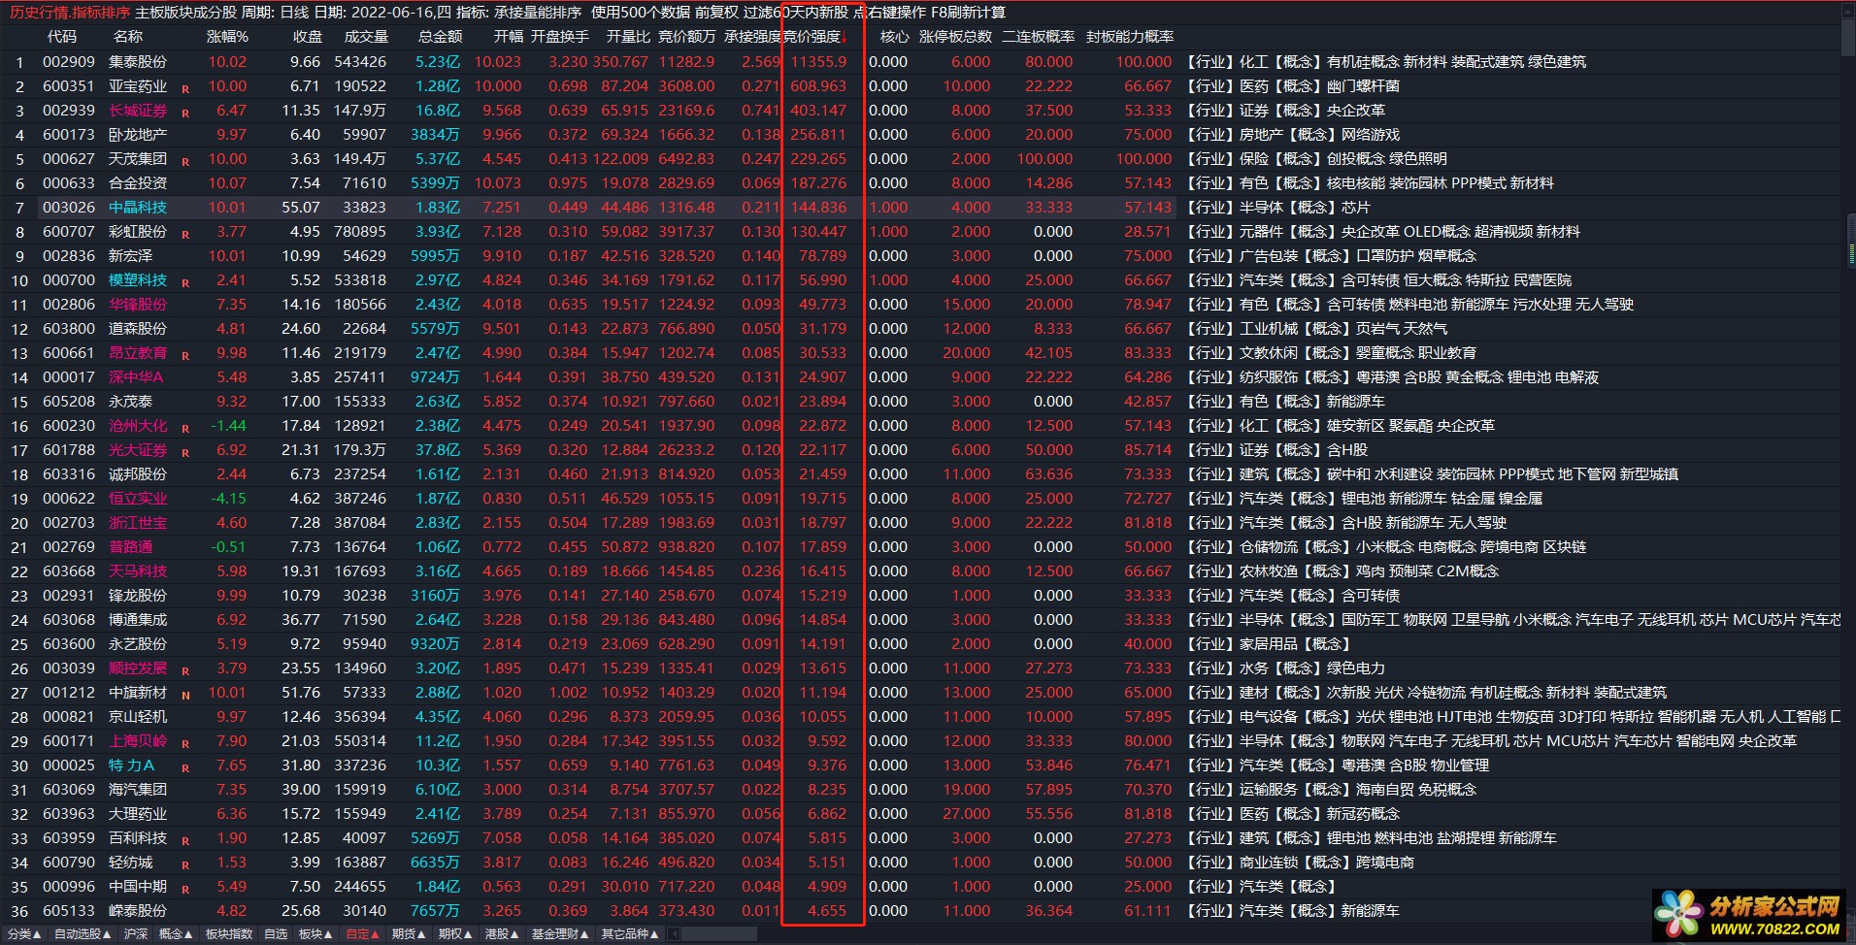The image size is (1856, 945).
Task: Open the 港股 Hong Kong stocks dropdown tab
Action: (502, 934)
